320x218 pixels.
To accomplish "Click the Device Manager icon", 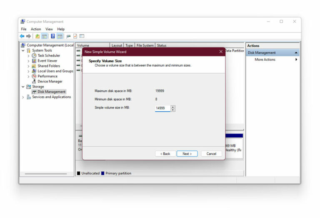I will point(34,81).
